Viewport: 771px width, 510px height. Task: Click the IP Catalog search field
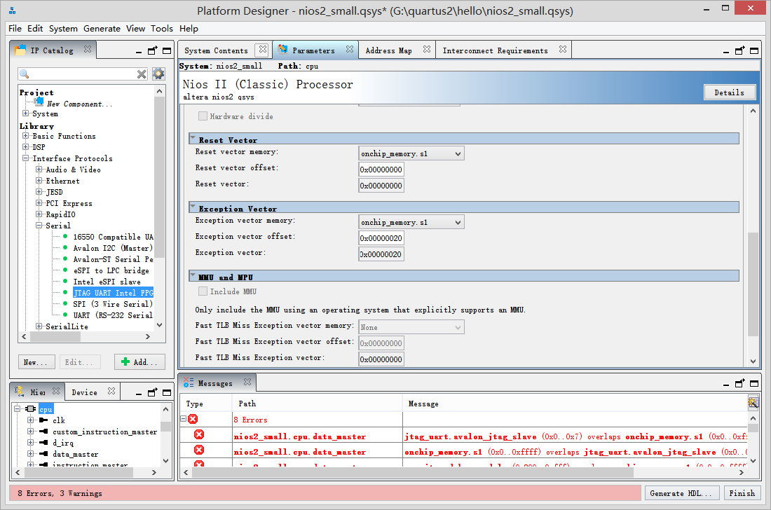pos(83,74)
